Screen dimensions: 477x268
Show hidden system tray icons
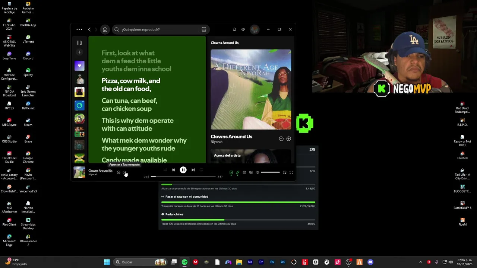pyautogui.click(x=421, y=262)
